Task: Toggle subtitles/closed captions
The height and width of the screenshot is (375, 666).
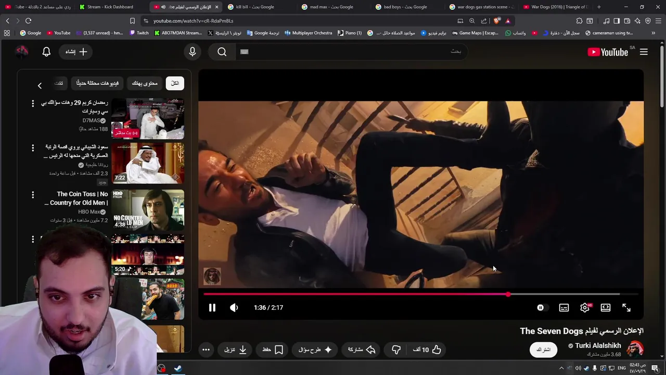Action: pyautogui.click(x=564, y=308)
